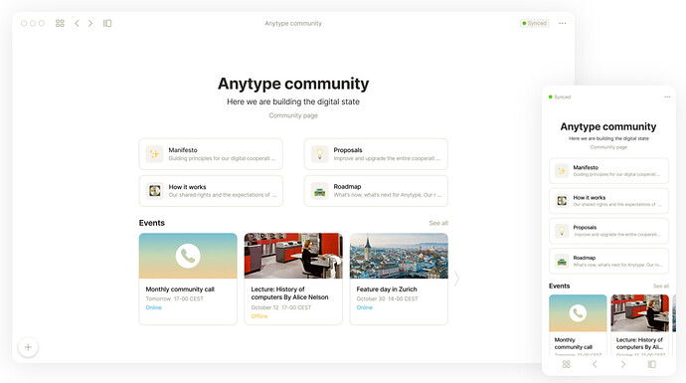Open three-dots menu in desktop window
Viewport: 686px width, 383px height.
pyautogui.click(x=562, y=23)
